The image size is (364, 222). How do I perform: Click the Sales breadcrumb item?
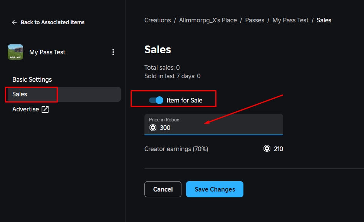point(324,20)
